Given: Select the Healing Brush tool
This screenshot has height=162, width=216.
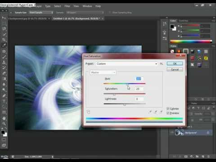Looking at the screenshot, I should click(x=4, y=51).
